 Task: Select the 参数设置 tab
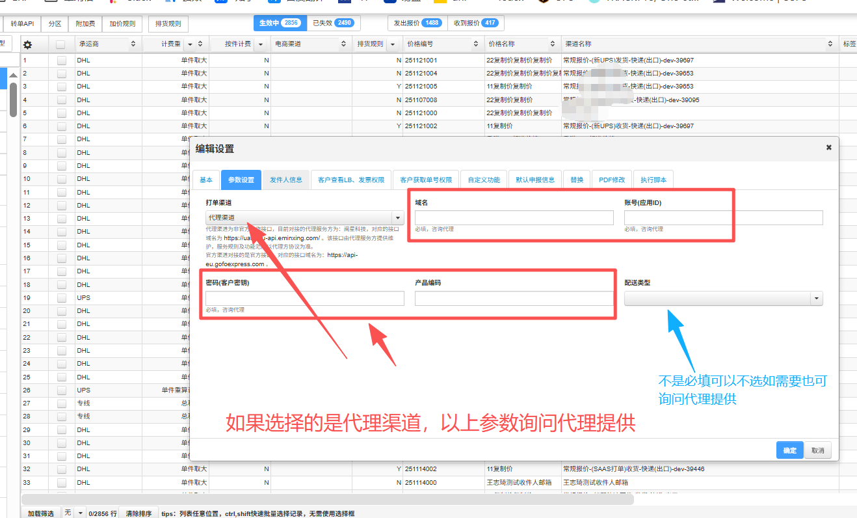(x=241, y=180)
